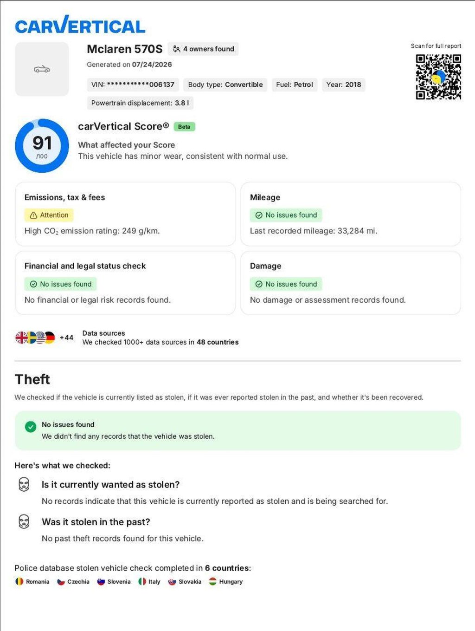475x631 pixels.
Task: Click the Romania flag entry
Action: (32, 581)
